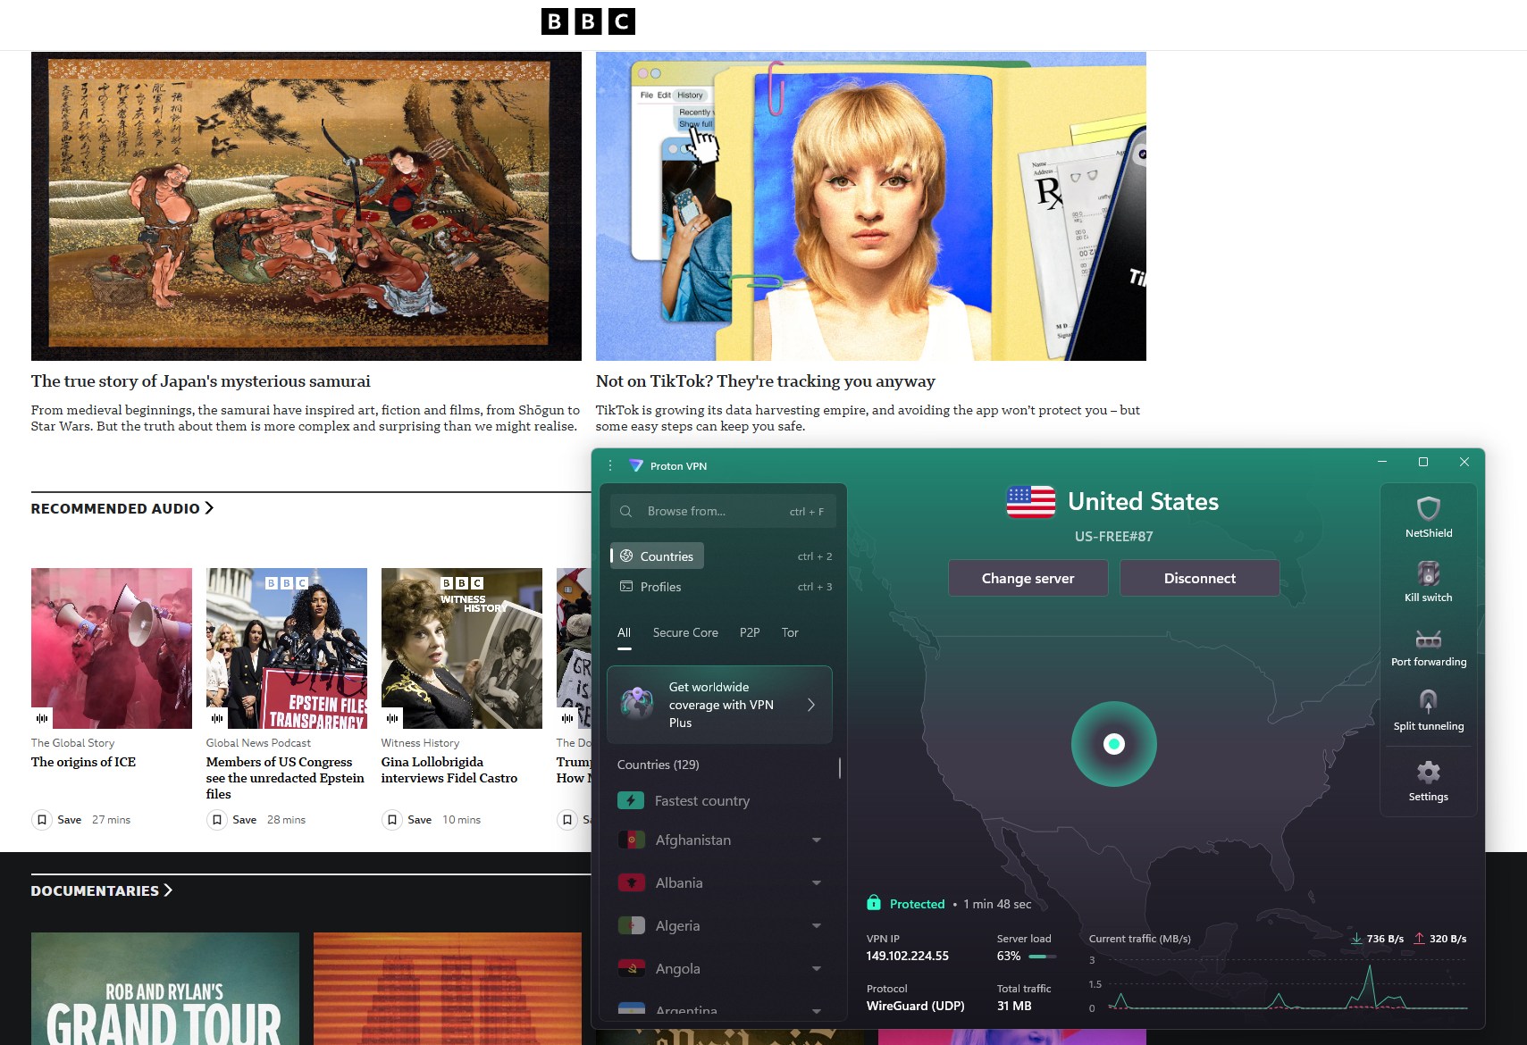The image size is (1527, 1045).
Task: Click the United States flag icon
Action: click(x=1030, y=502)
